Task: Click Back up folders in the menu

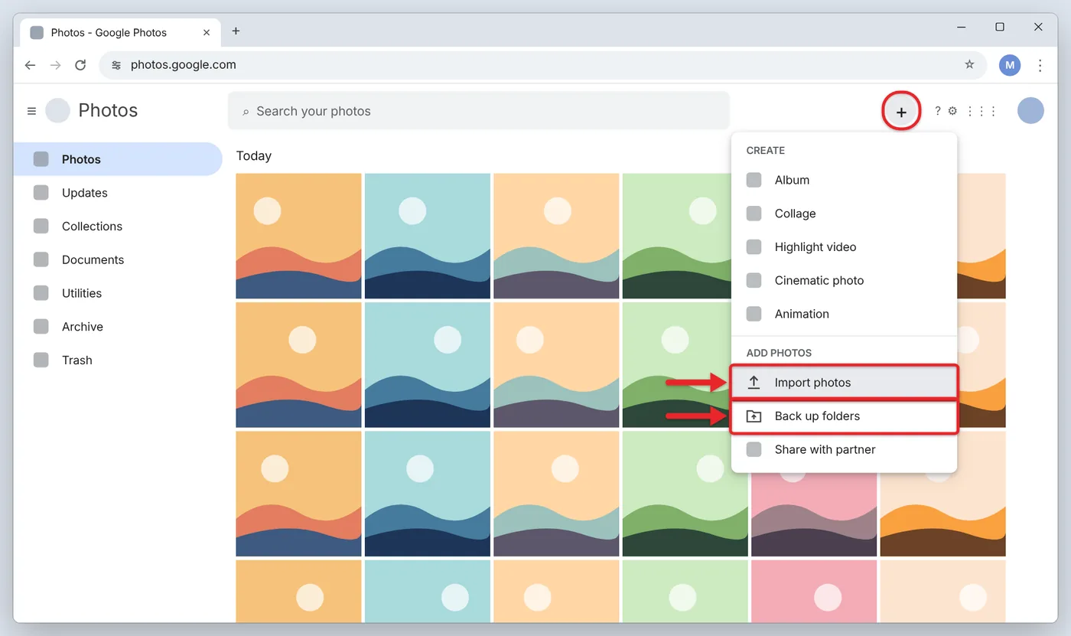Action: tap(844, 416)
